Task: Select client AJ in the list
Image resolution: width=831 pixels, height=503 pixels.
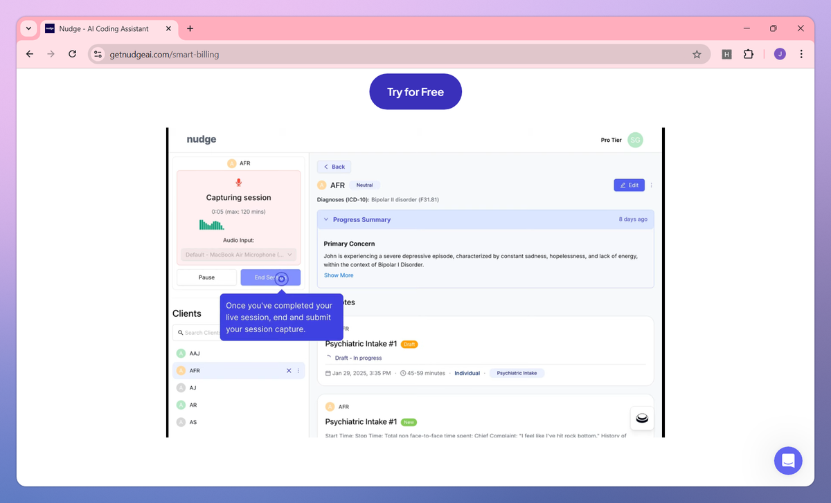Action: click(x=239, y=387)
